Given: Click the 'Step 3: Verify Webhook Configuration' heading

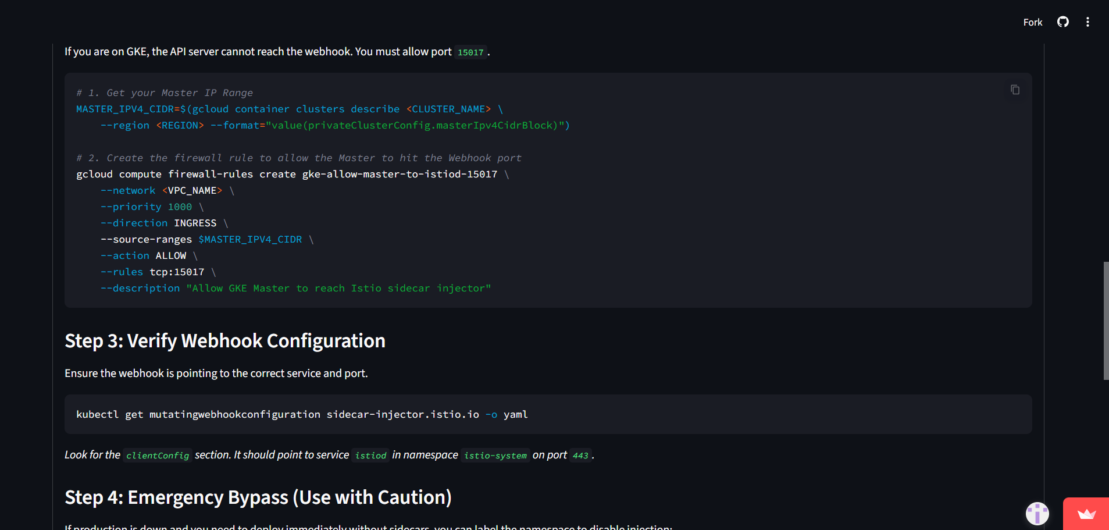Looking at the screenshot, I should 225,341.
